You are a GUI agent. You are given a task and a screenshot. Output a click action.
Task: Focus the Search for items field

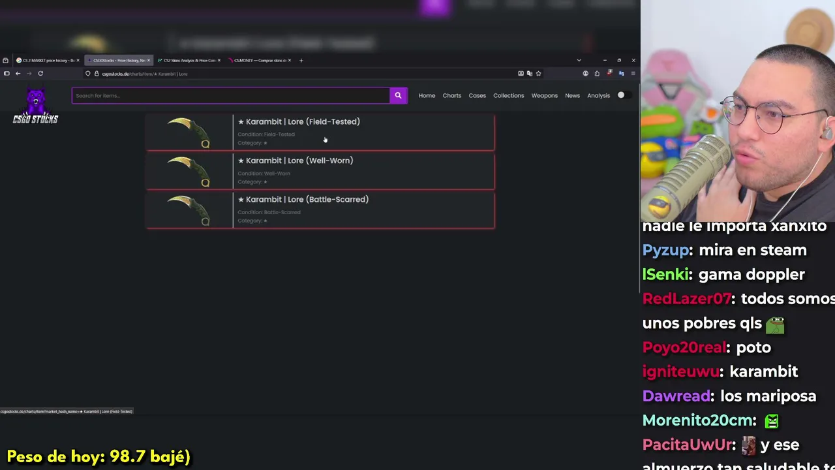[x=231, y=95]
